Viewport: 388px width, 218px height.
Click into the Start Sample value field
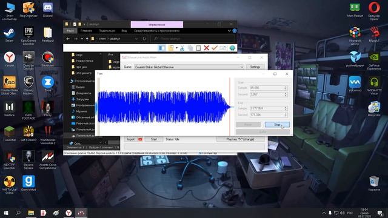[266, 88]
